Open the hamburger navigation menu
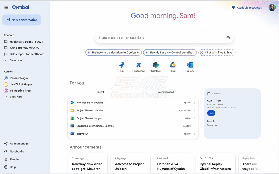 (6, 7)
